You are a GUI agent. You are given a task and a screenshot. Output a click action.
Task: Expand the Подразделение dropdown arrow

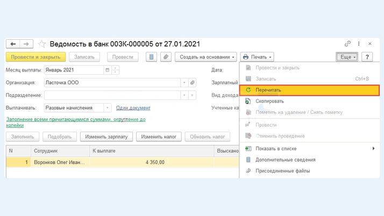tap(184, 95)
